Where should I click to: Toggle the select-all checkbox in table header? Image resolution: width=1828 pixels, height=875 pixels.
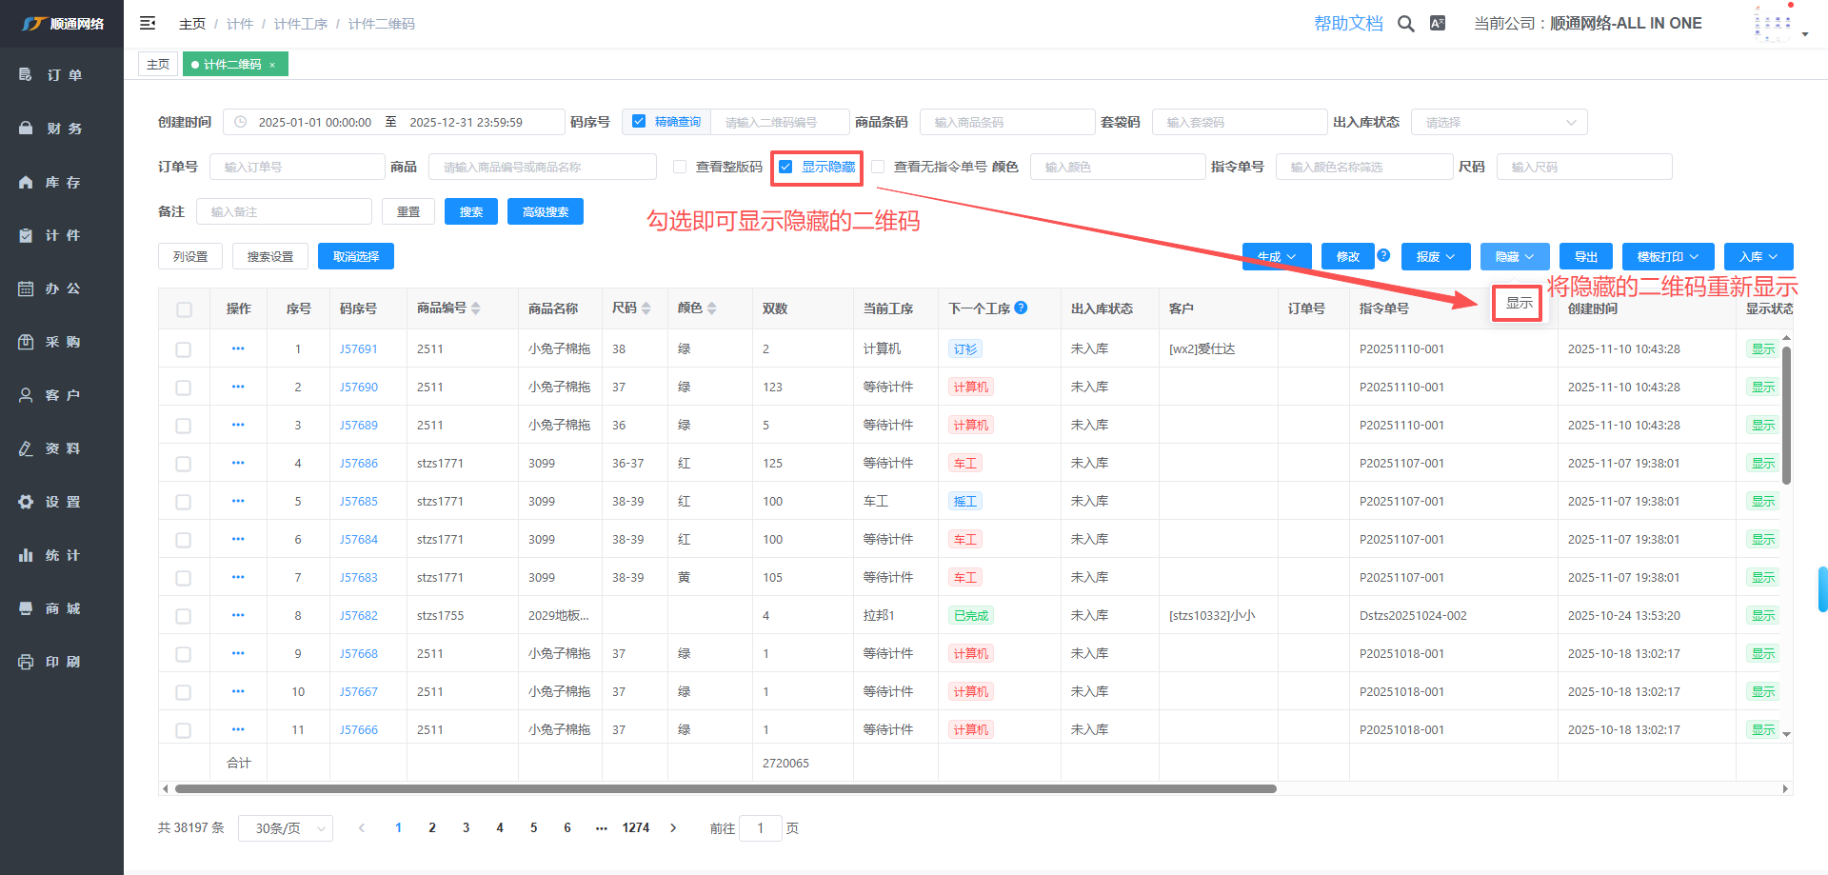pyautogui.click(x=184, y=309)
